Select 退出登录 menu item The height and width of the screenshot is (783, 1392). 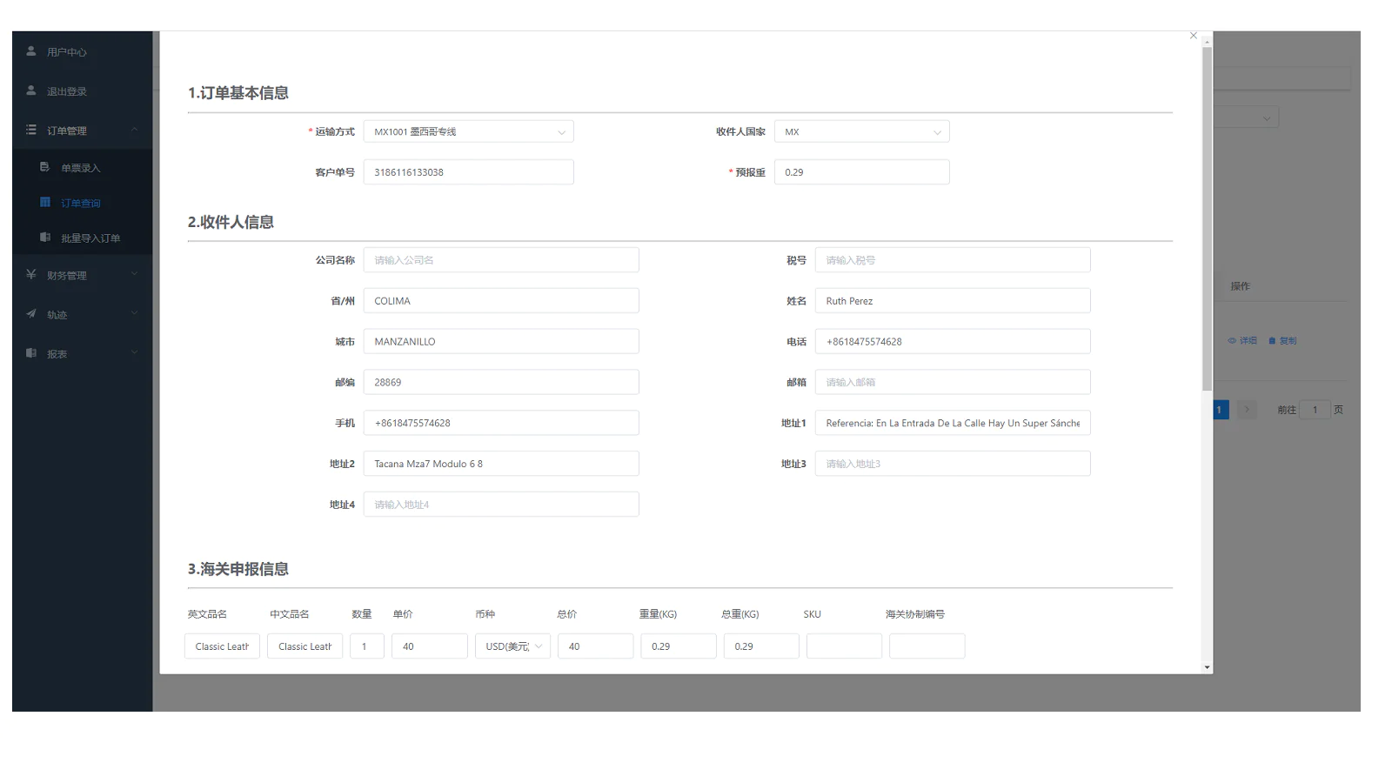(x=83, y=90)
